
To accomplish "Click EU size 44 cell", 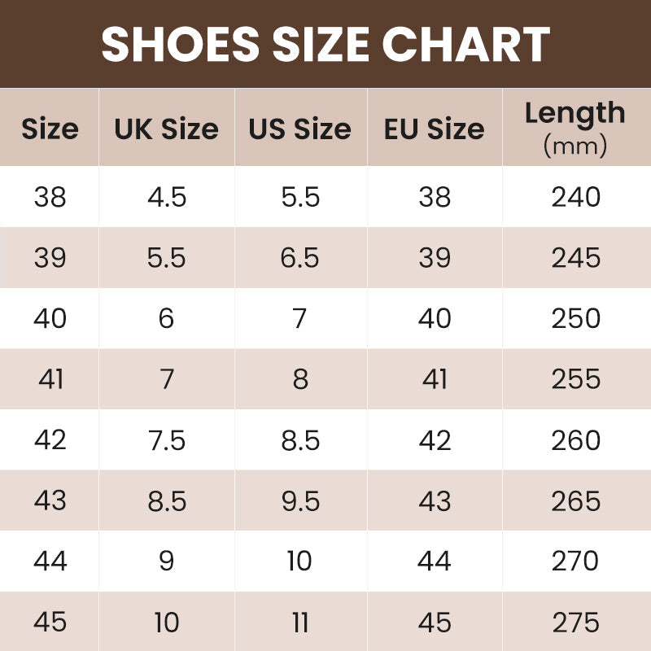I will [x=435, y=561].
